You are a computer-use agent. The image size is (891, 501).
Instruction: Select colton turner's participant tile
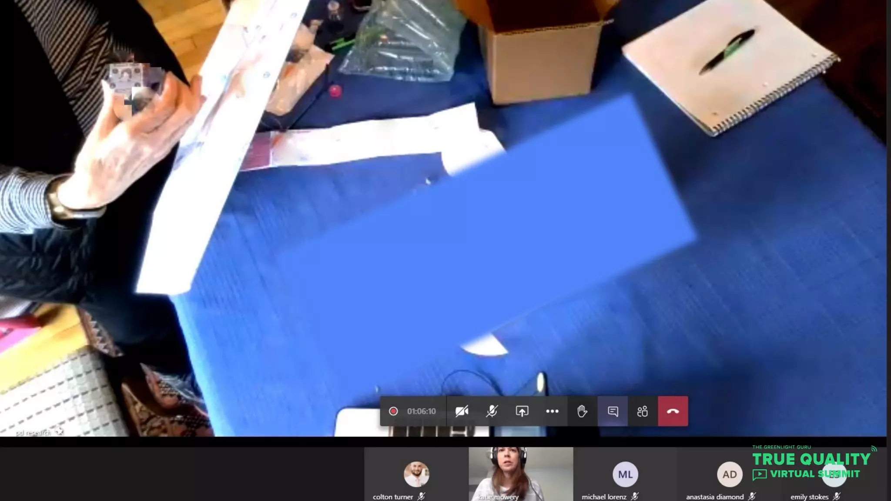click(416, 474)
